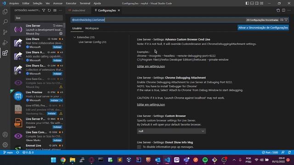
Task: Toggle primary sidebar layout icon
Action: 247,3
